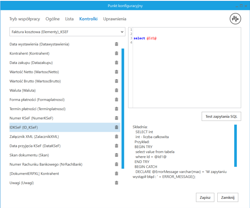The image size is (250, 208).
Task: Select Skan dokumentu (Skan) in the list
Action: pyautogui.click(x=29, y=155)
